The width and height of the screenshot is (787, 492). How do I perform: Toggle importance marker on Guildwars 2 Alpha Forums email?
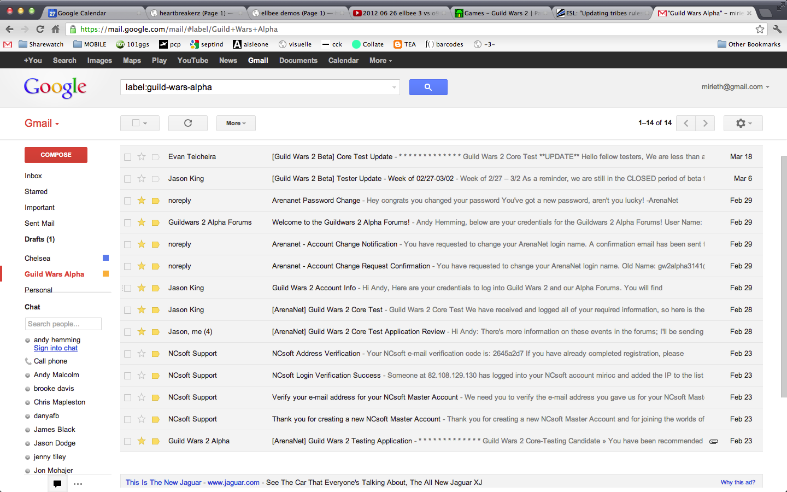(x=155, y=222)
